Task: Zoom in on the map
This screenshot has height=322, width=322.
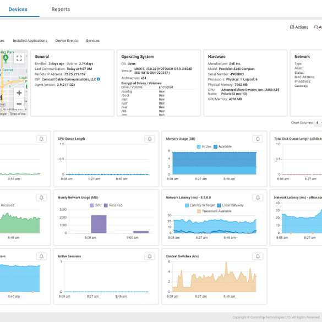Action: pyautogui.click(x=19, y=93)
